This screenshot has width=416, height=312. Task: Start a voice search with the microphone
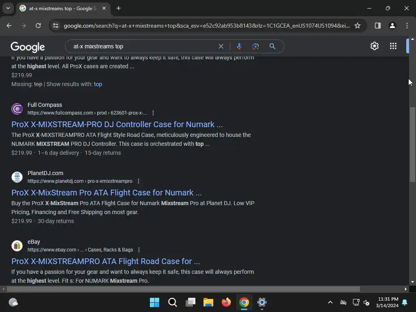point(239,46)
